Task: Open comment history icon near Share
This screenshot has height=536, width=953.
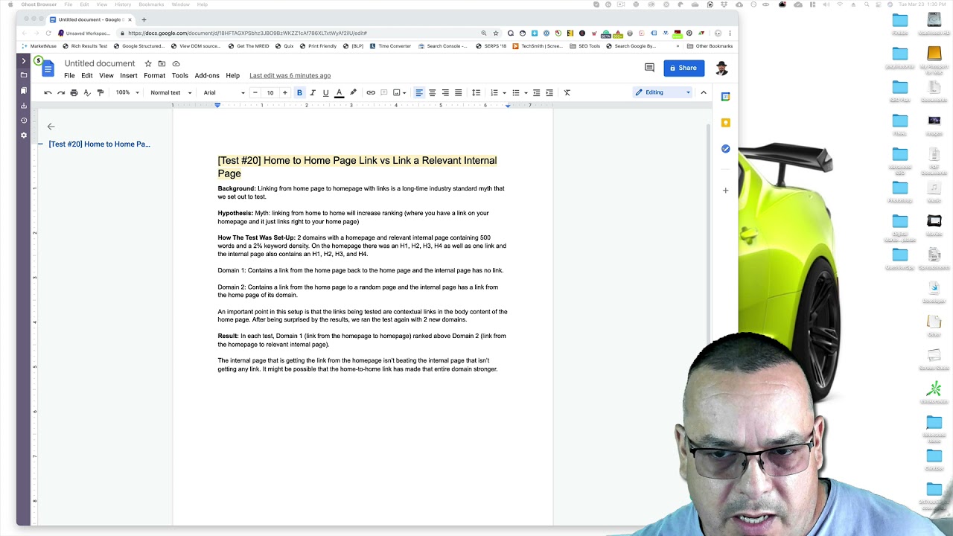Action: [649, 68]
